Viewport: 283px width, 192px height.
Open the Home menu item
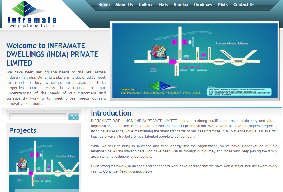click(104, 4)
